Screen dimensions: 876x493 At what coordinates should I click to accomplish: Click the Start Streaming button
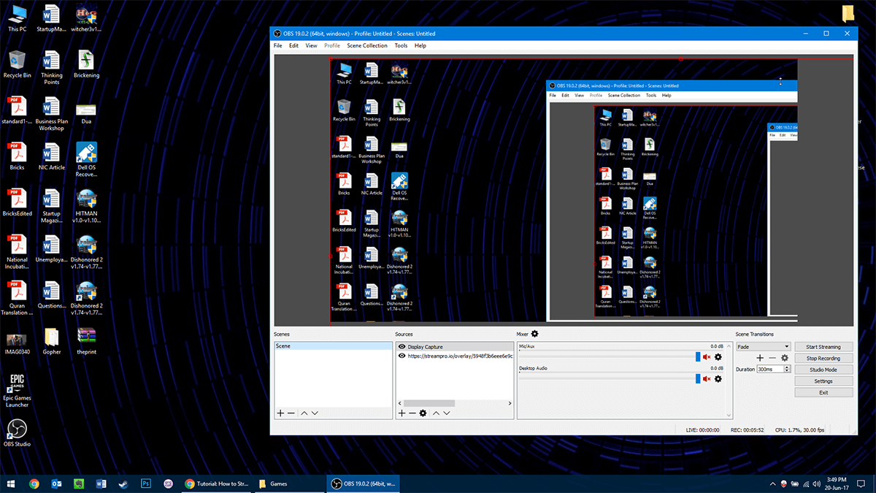(823, 347)
